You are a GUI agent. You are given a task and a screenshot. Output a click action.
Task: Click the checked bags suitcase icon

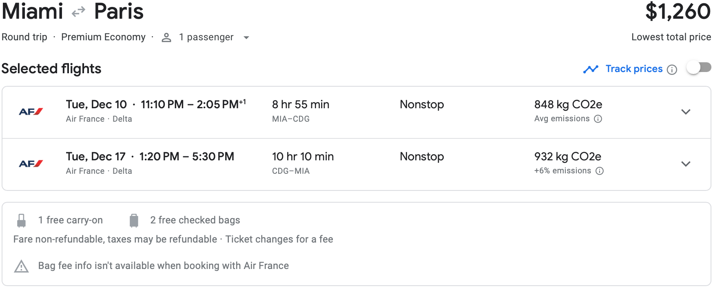[134, 220]
